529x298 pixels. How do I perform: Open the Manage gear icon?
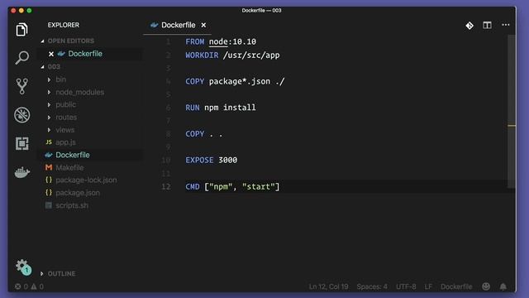pyautogui.click(x=22, y=267)
